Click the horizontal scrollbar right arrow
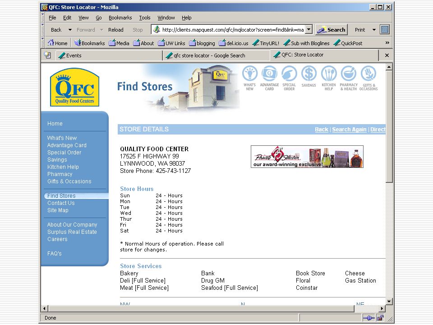433x325 pixels. tap(382, 308)
